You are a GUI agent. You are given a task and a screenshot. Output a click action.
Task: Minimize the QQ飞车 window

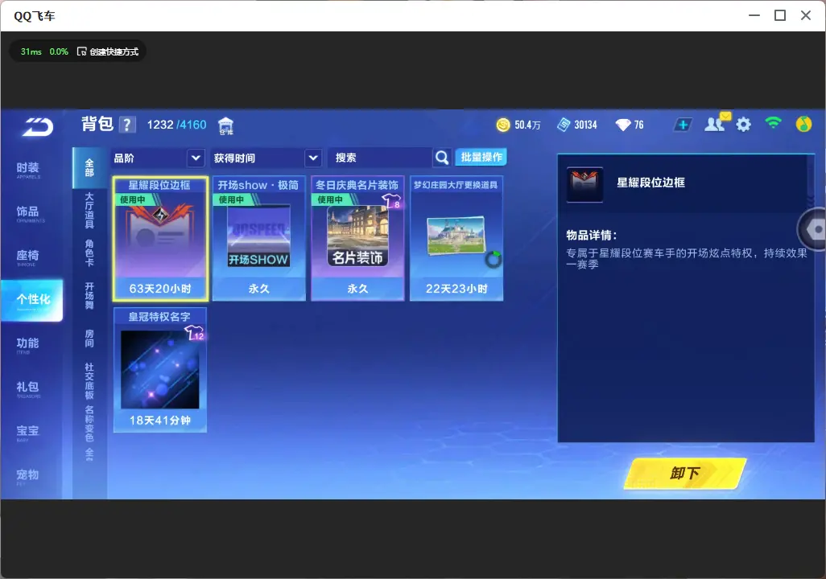coord(754,15)
